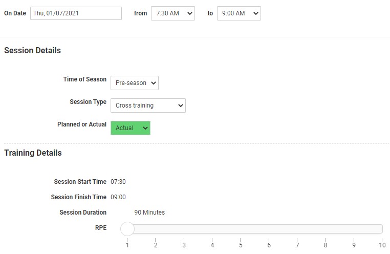The width and height of the screenshot is (390, 254).
Task: Set RPE slider to tick mark 9
Action: pyautogui.click(x=354, y=229)
